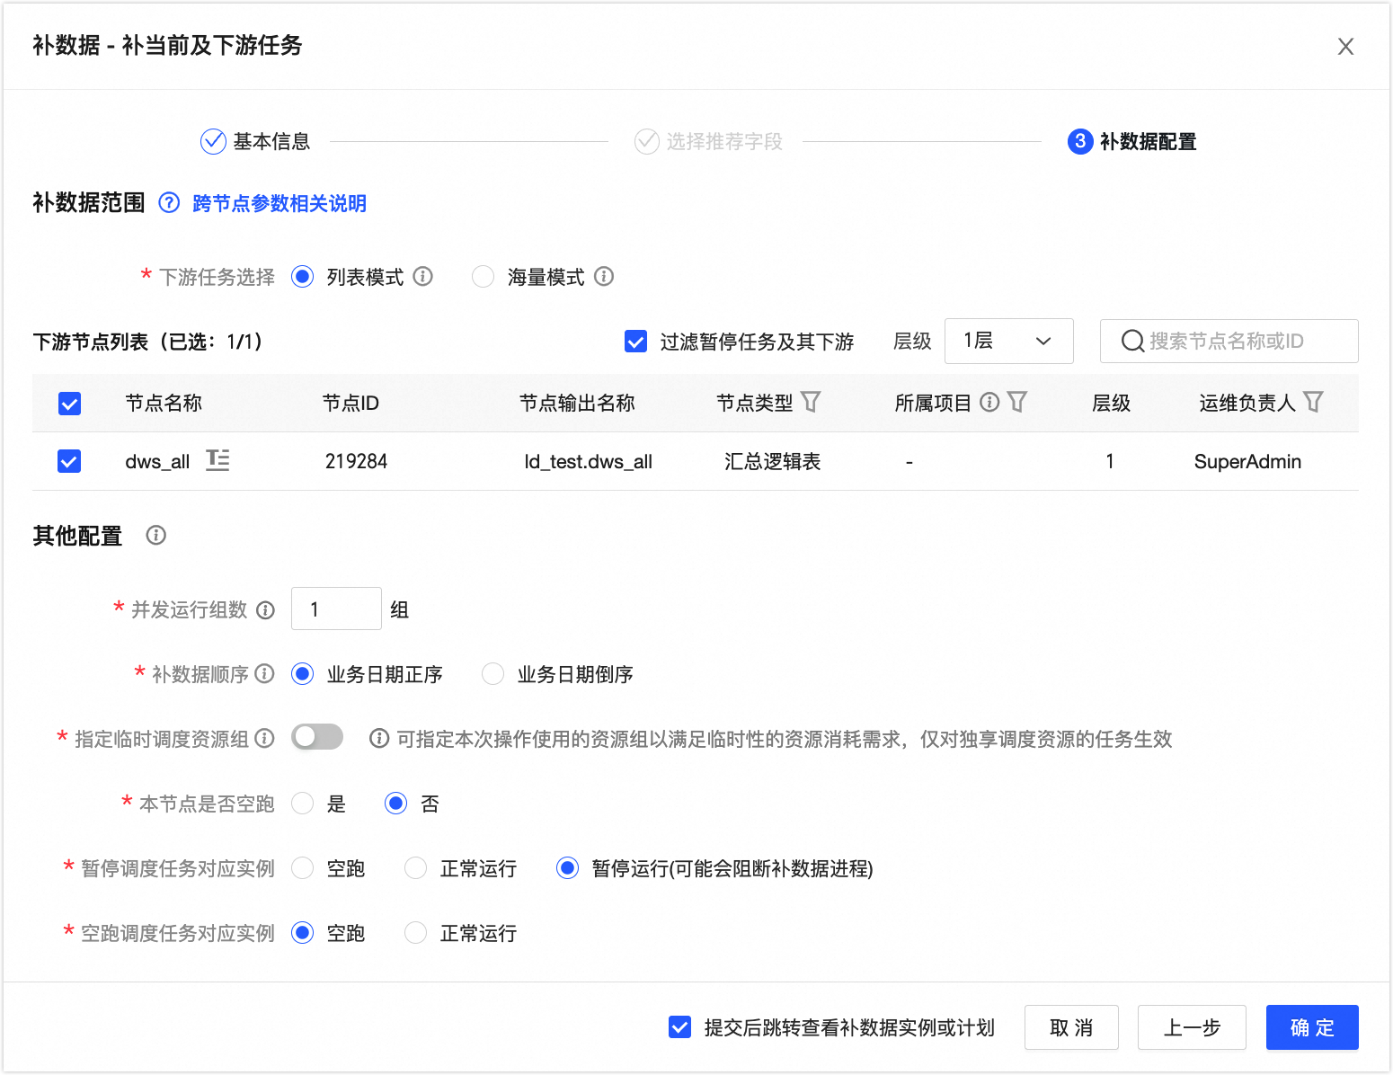Open filter icon for 所属项目 column
Image resolution: width=1393 pixels, height=1075 pixels.
pos(1017,402)
